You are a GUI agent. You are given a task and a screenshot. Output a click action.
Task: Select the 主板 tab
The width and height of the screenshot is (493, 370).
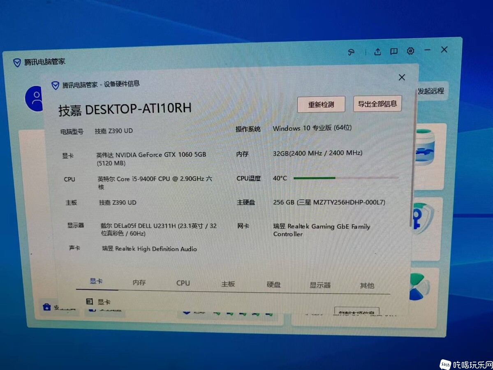click(228, 284)
